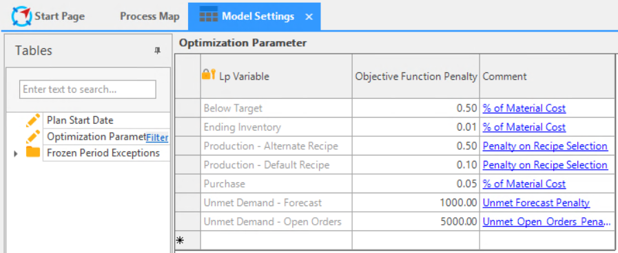This screenshot has width=618, height=253.
Task: Select Production - Default Recipe cell
Action: [x=276, y=165]
